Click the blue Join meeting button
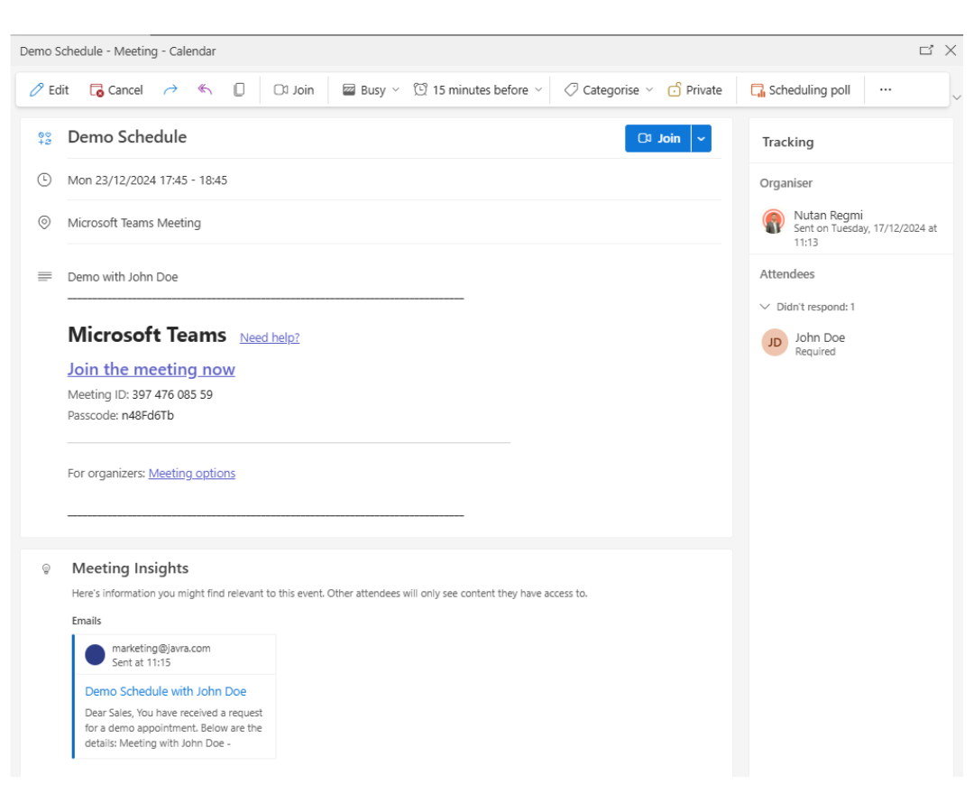The image size is (974, 812). (658, 139)
